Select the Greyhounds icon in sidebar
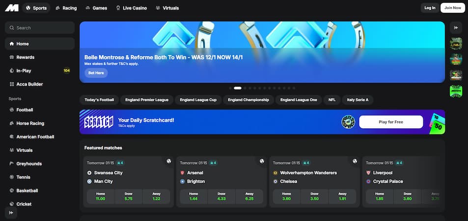This screenshot has height=221, width=468. point(12,164)
